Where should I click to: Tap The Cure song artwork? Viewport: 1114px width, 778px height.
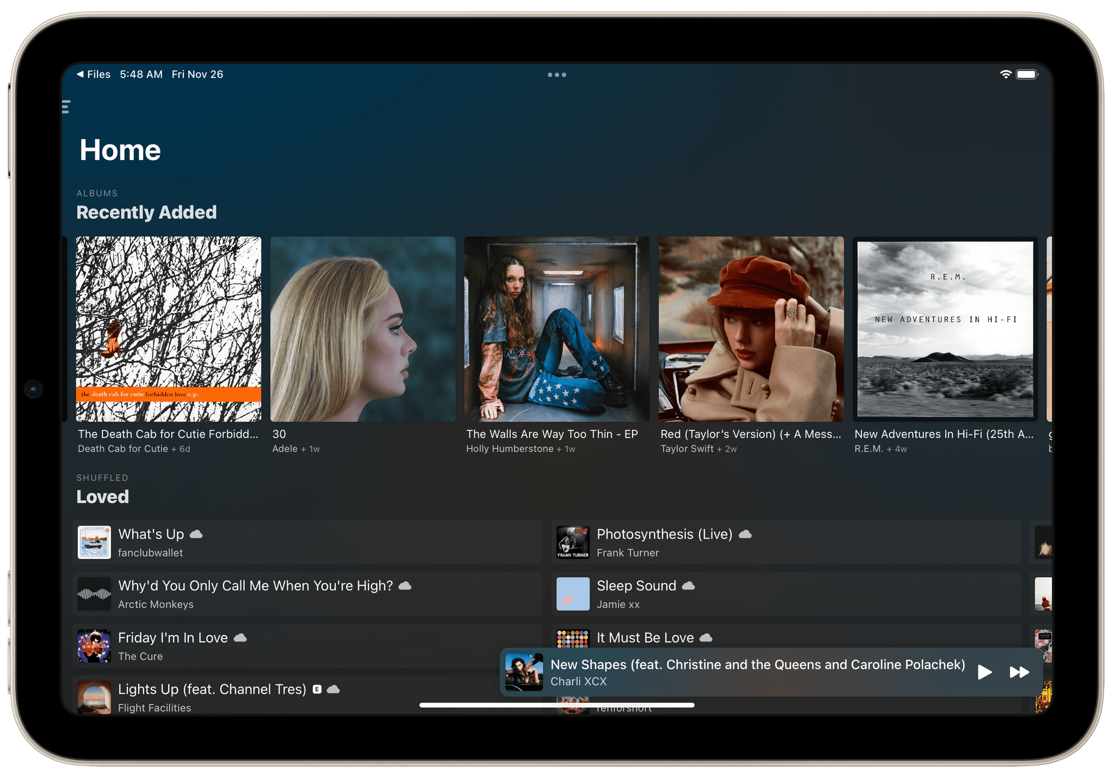pos(94,646)
